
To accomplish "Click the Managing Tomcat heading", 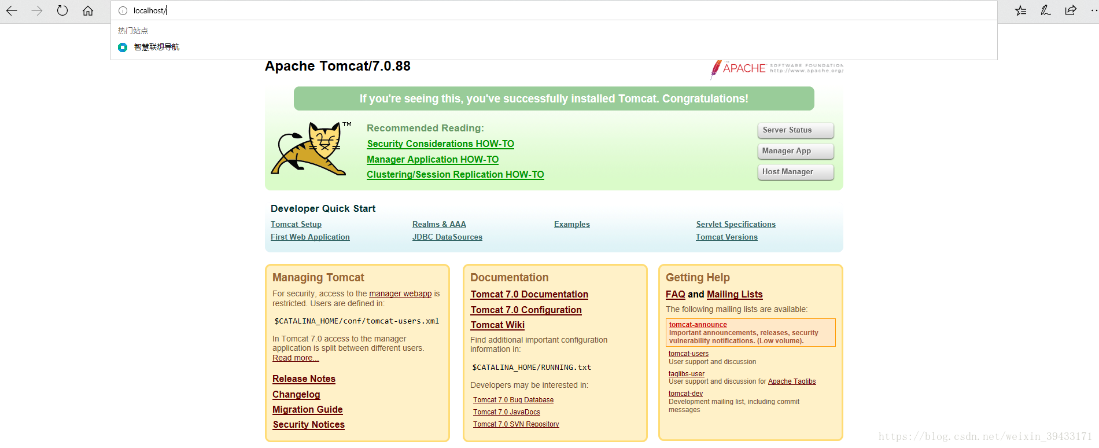I will tap(318, 278).
